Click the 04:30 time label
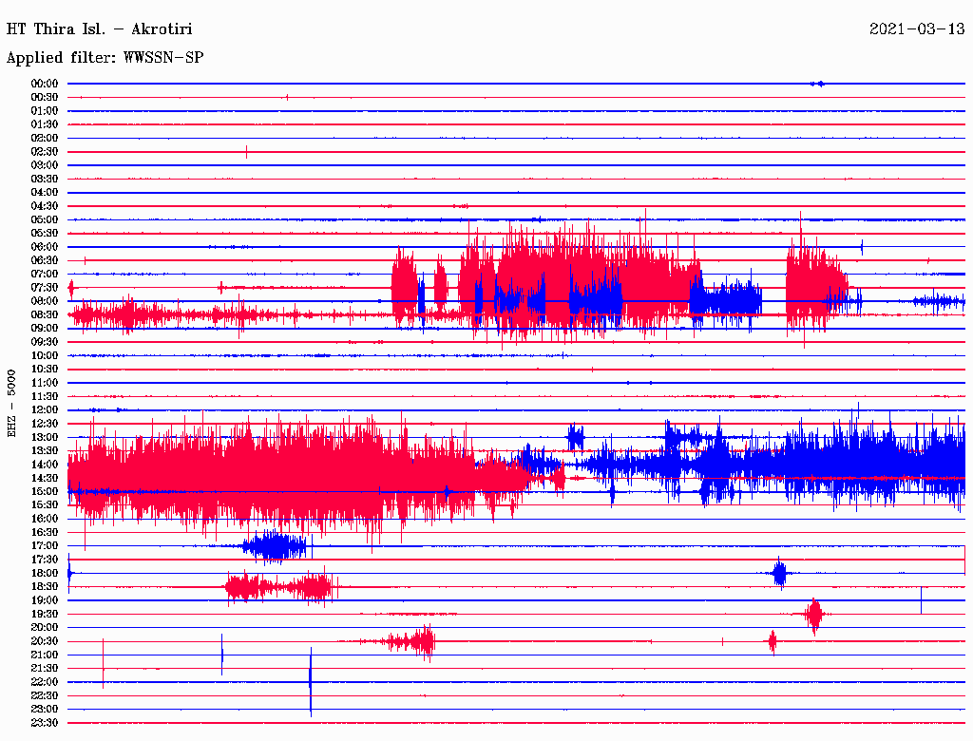 click(x=45, y=206)
